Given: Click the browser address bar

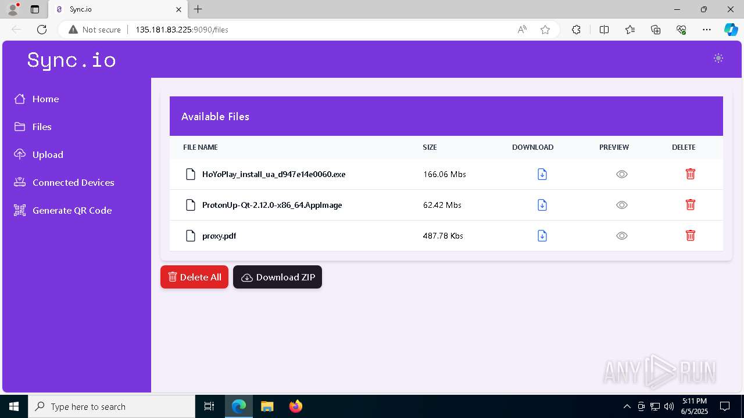Looking at the screenshot, I should coord(308,30).
